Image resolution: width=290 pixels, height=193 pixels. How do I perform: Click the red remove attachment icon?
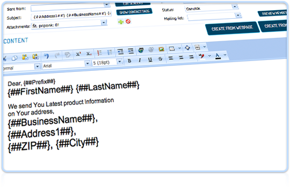128,21
